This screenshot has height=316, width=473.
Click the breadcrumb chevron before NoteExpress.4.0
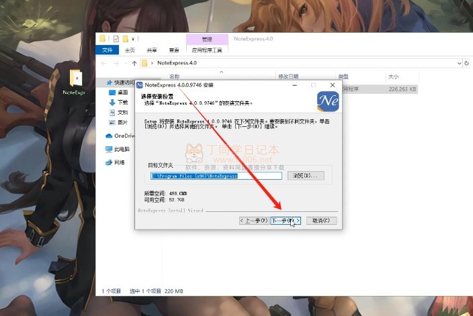[x=152, y=63]
